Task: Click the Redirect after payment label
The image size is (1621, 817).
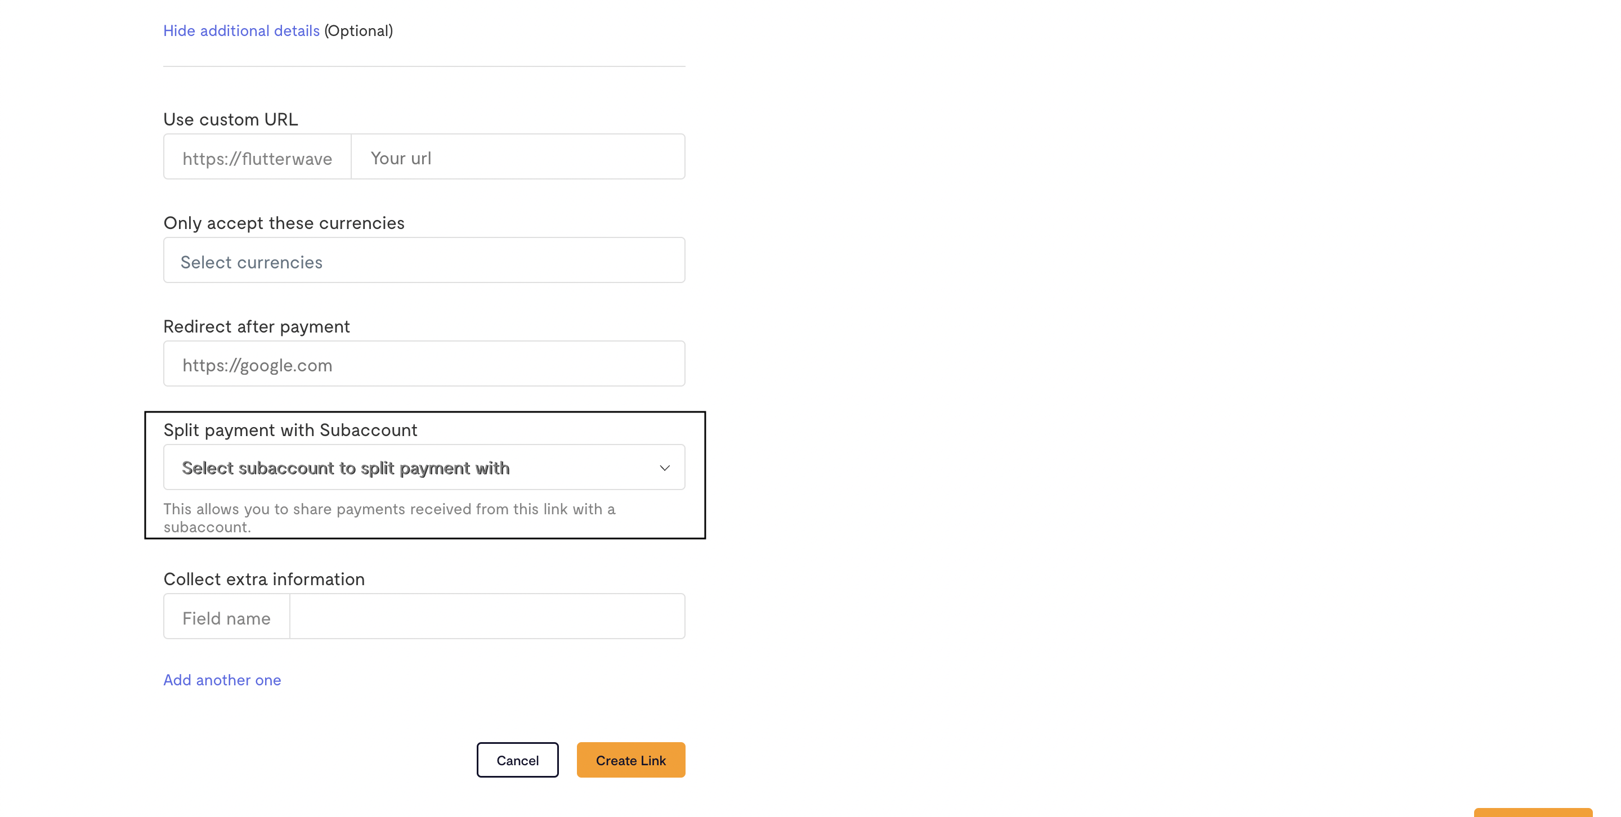Action: coord(256,326)
